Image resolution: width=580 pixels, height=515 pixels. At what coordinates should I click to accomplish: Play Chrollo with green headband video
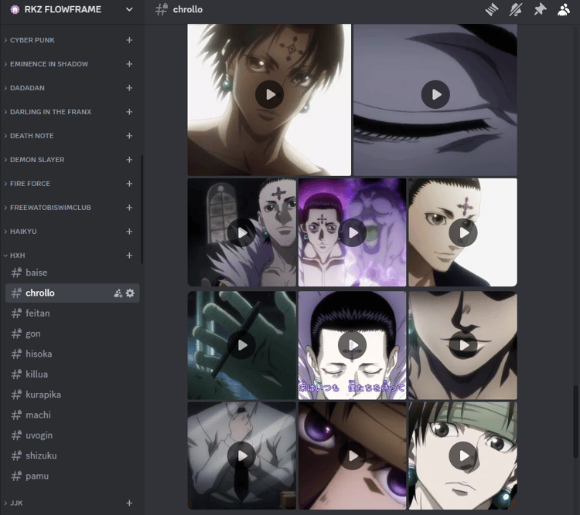(x=462, y=456)
